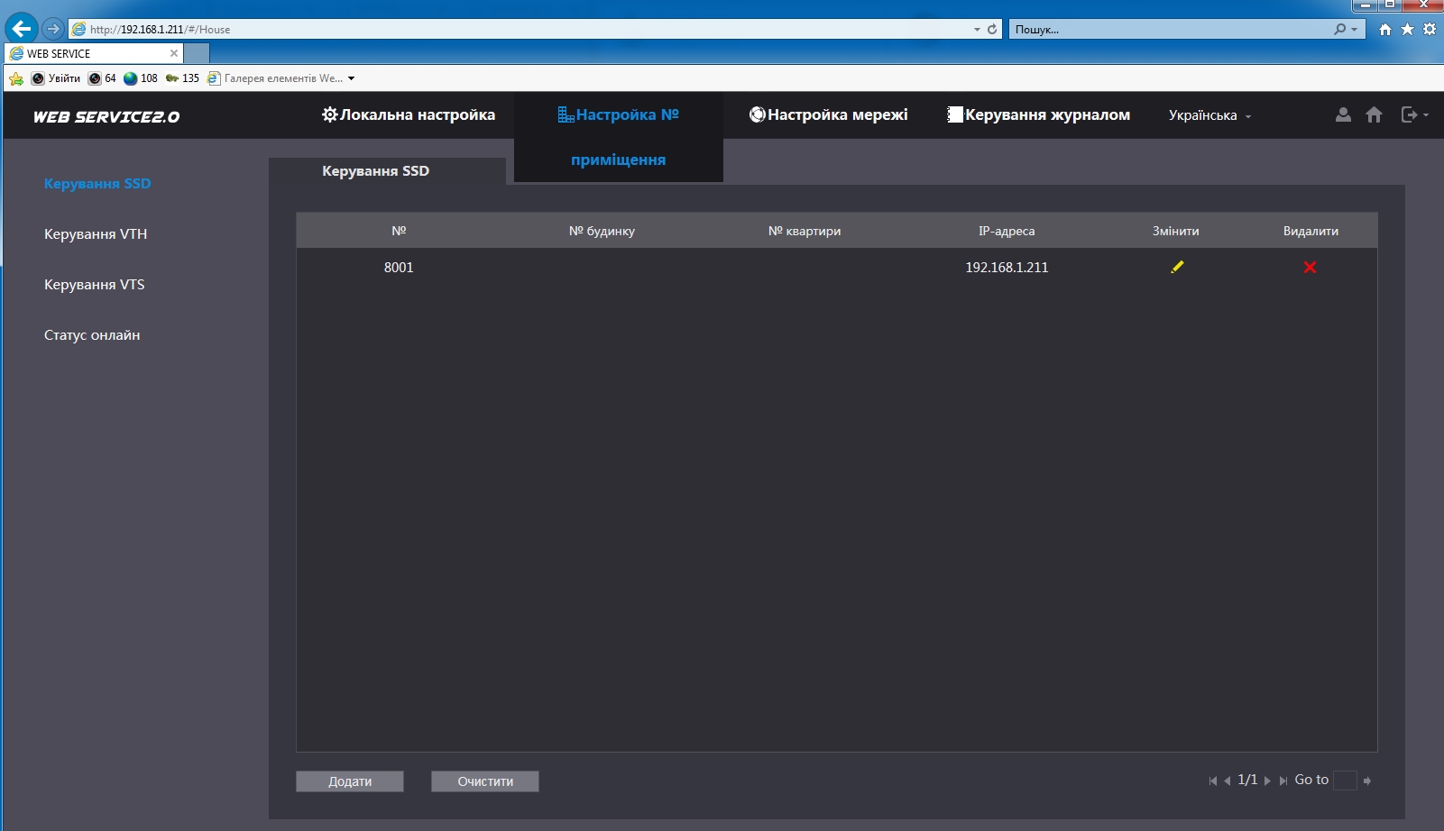Jump to first page pagination icon

pos(1213,781)
